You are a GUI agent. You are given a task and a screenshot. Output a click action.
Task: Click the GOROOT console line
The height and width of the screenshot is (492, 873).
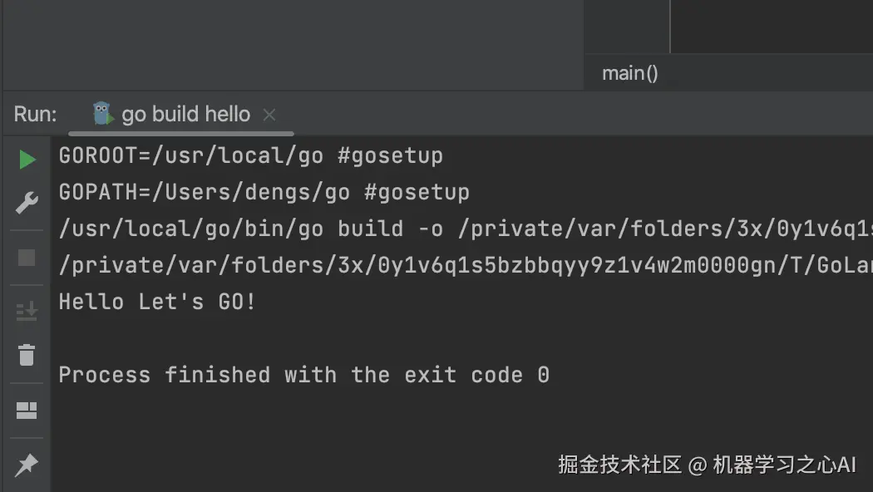coord(250,156)
